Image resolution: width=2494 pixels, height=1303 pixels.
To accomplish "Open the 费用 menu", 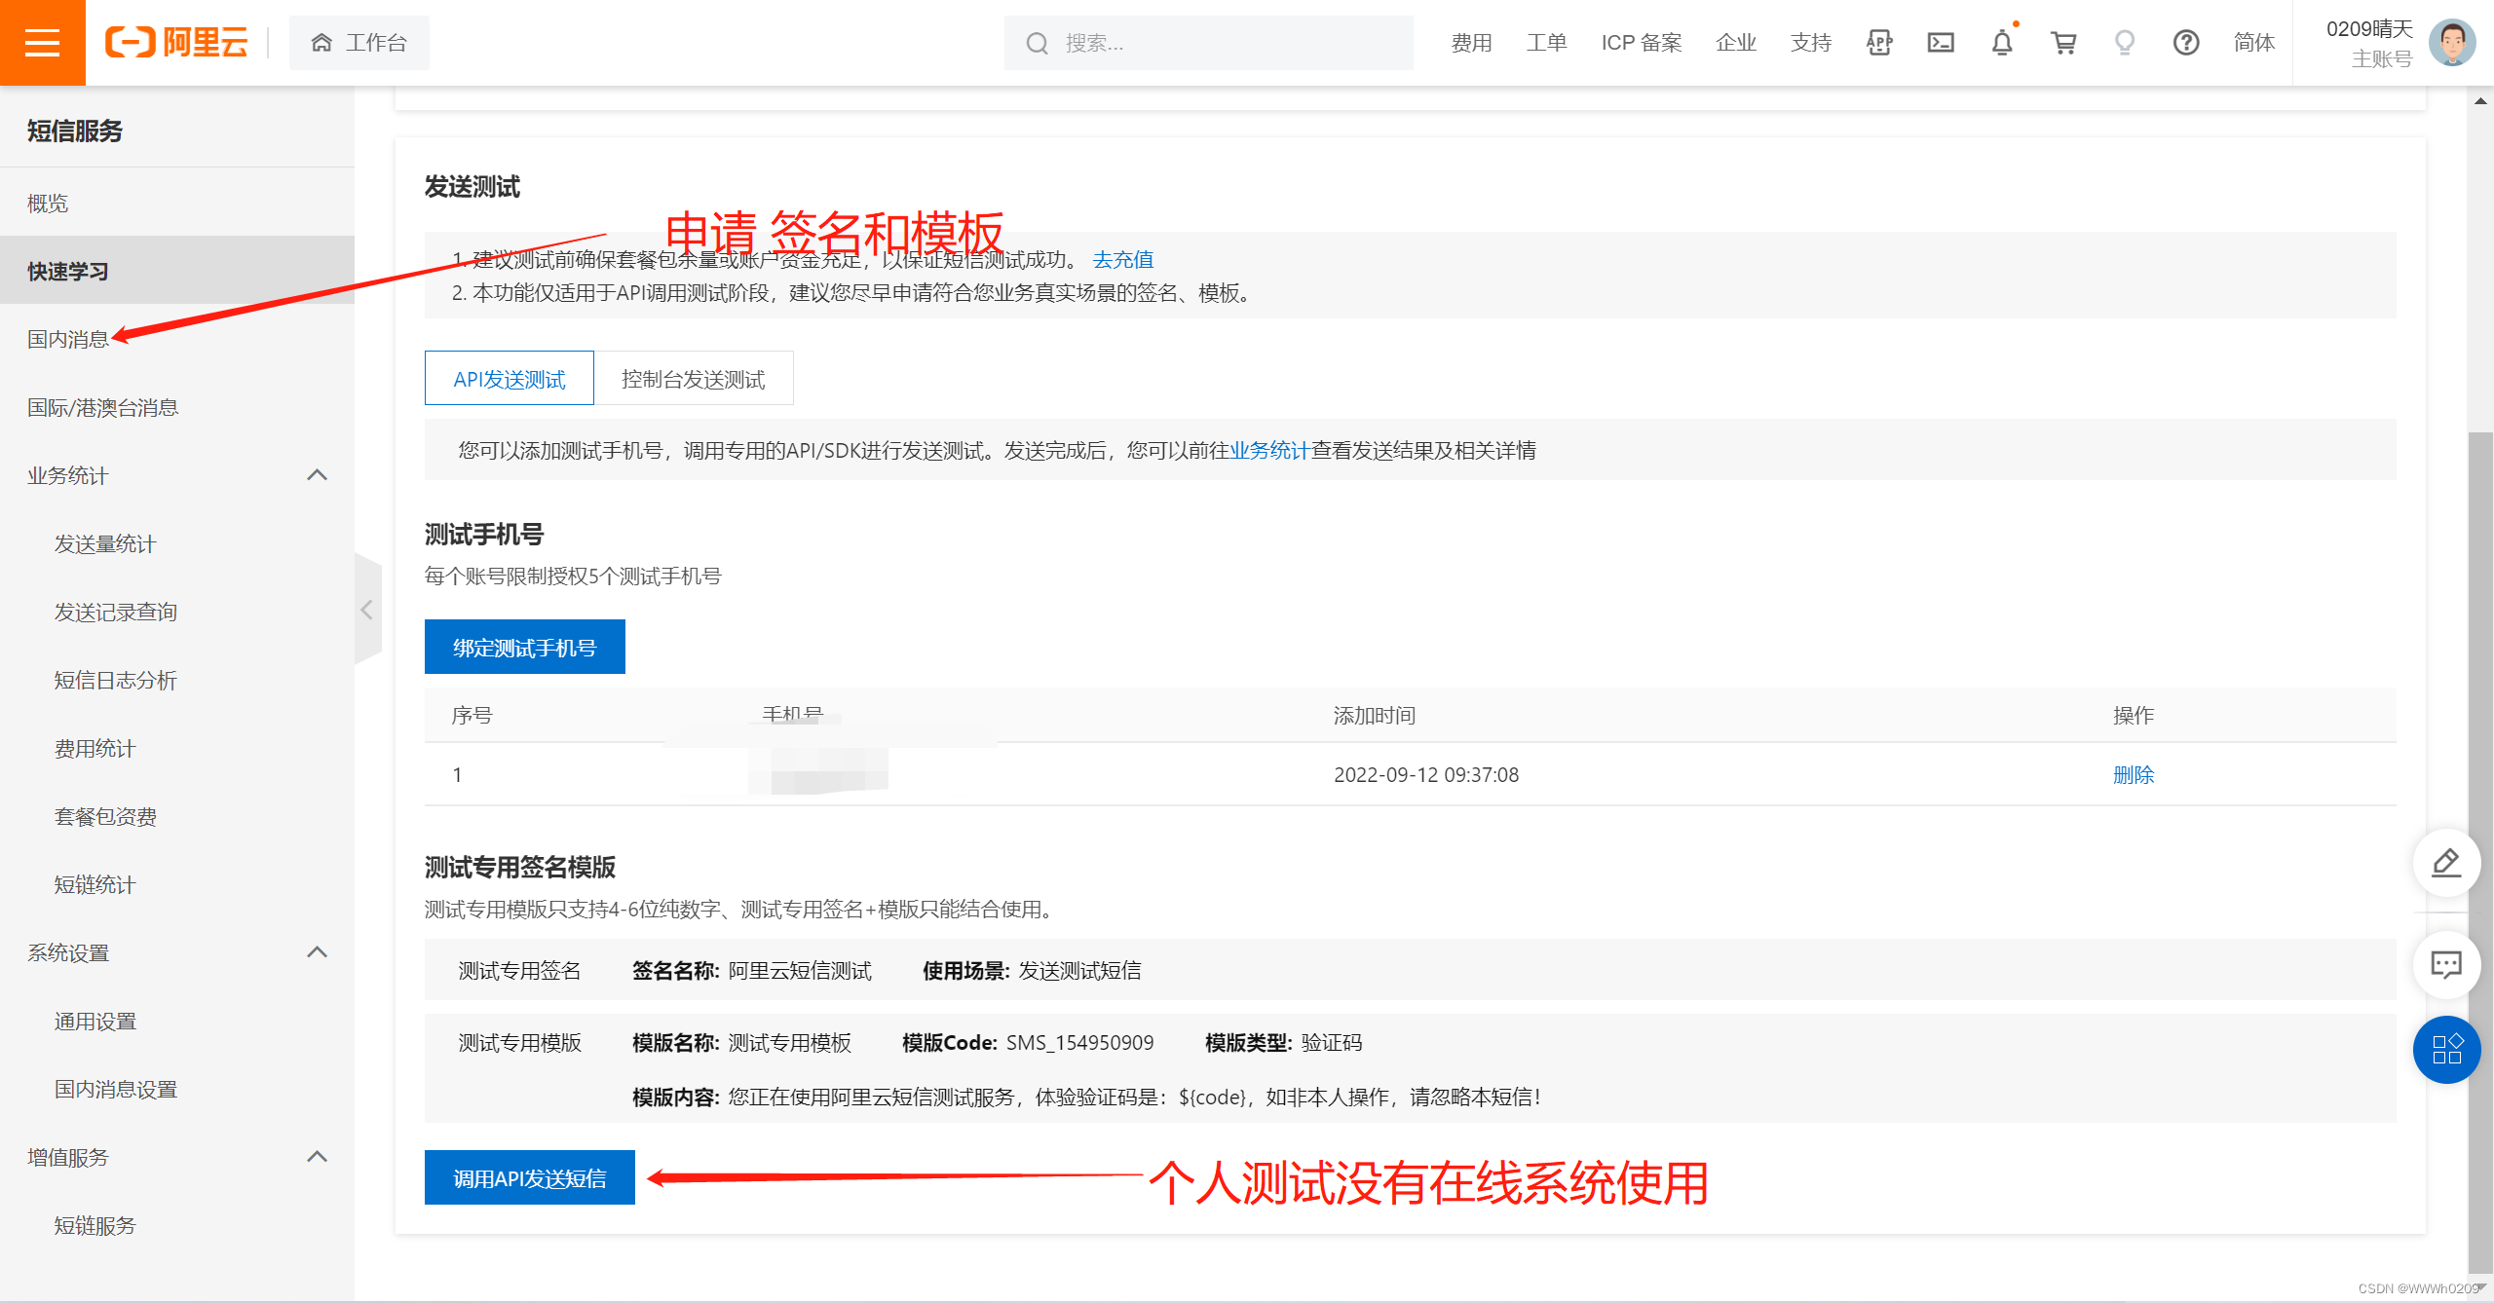I will pos(1471,43).
